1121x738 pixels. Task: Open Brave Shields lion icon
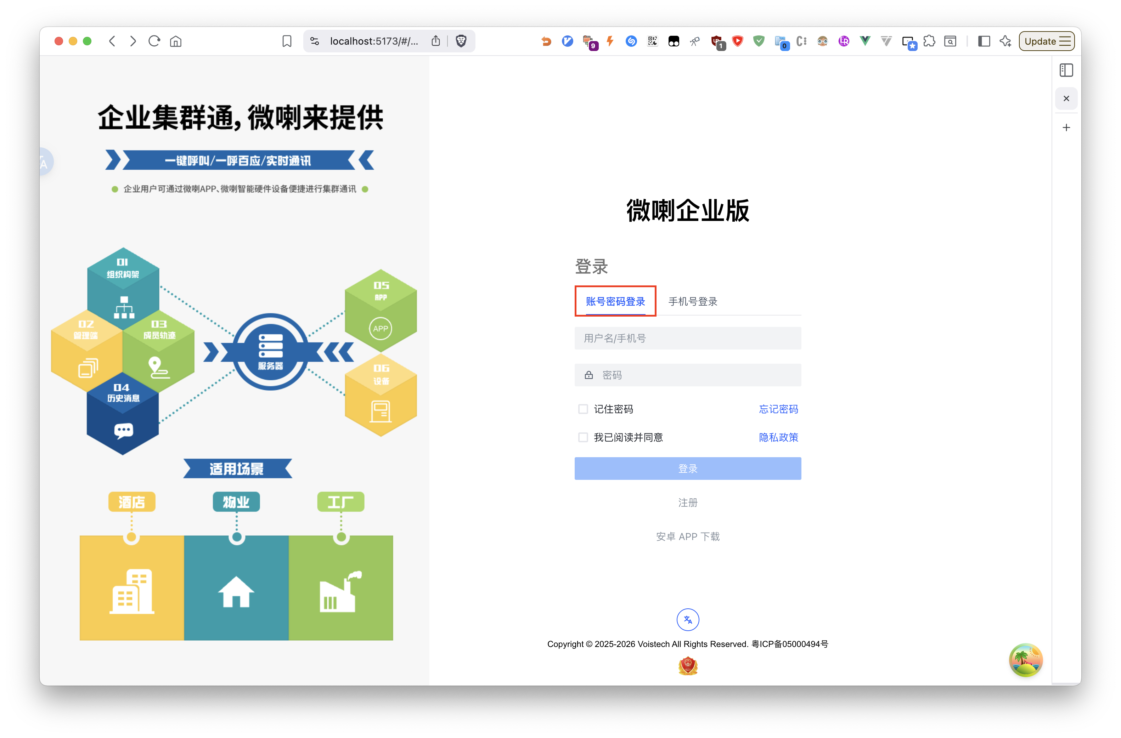[461, 41]
